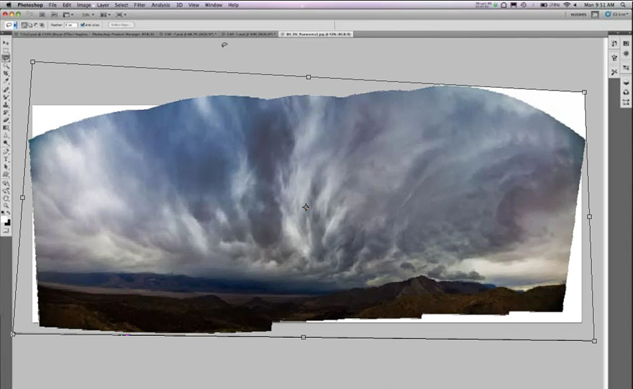
Task: Select the Hand tool
Action: [x=6, y=198]
